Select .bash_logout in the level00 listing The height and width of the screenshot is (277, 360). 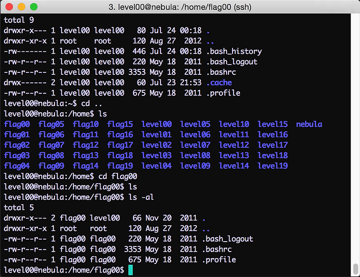pos(232,62)
